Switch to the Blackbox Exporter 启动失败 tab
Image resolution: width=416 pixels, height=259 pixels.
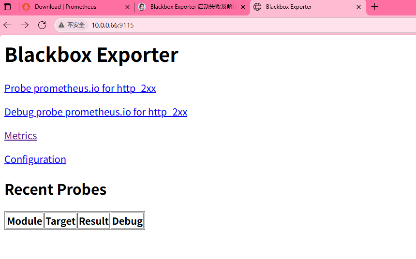[193, 7]
